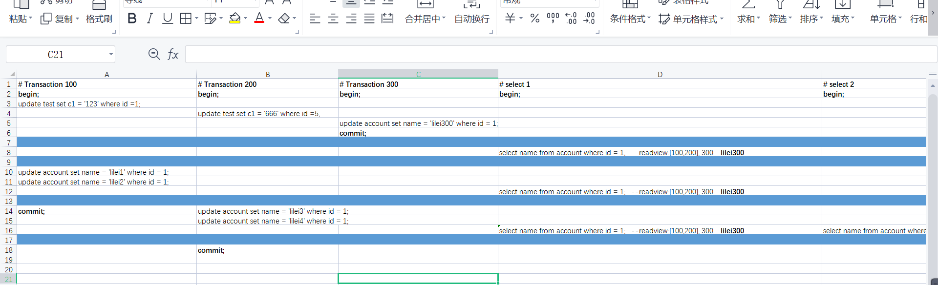Open the borders dropdown arrow
Image resolution: width=938 pixels, height=285 pixels.
[x=196, y=19]
